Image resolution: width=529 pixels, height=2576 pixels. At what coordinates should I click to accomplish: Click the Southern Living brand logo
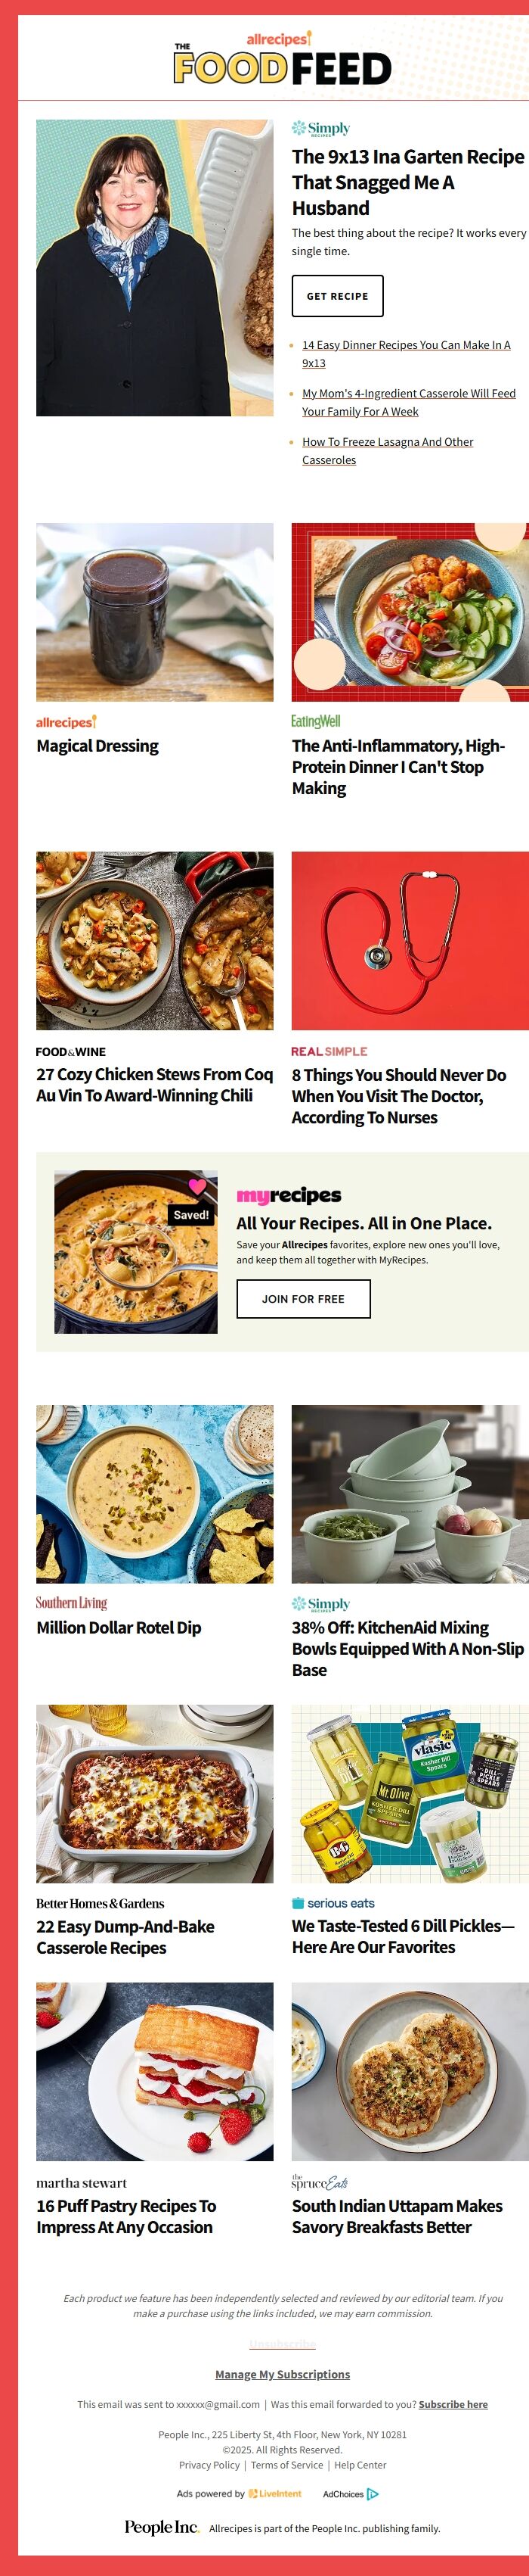[x=72, y=1603]
